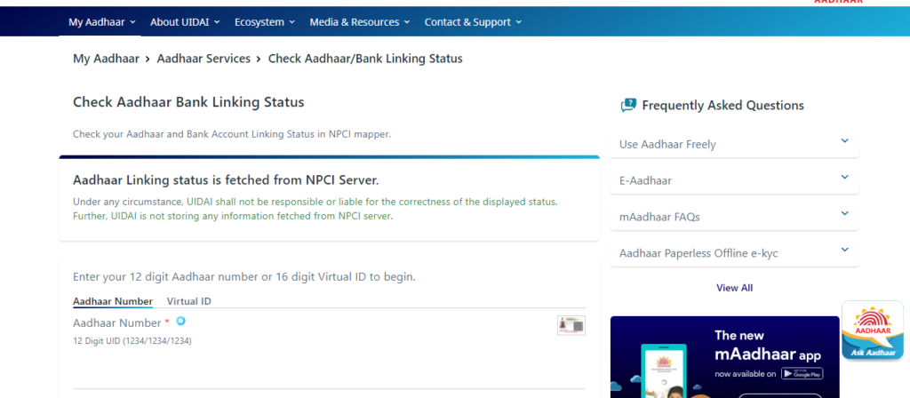Expand the Use Aadhaar Freely FAQ
Screen dimensions: 910x398
coord(735,144)
